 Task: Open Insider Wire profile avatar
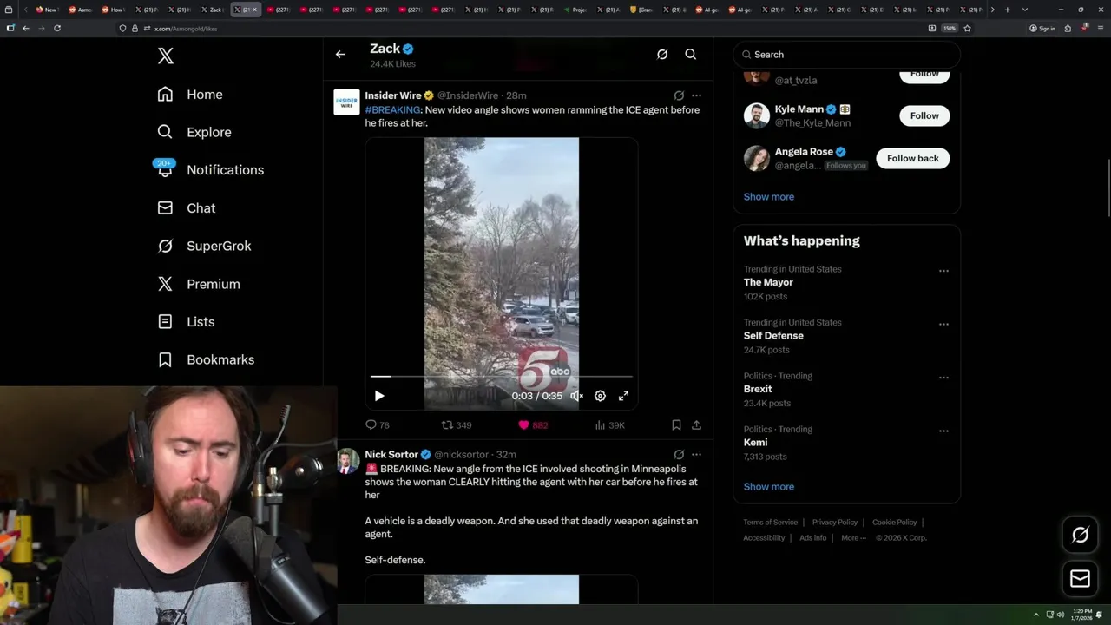point(346,102)
